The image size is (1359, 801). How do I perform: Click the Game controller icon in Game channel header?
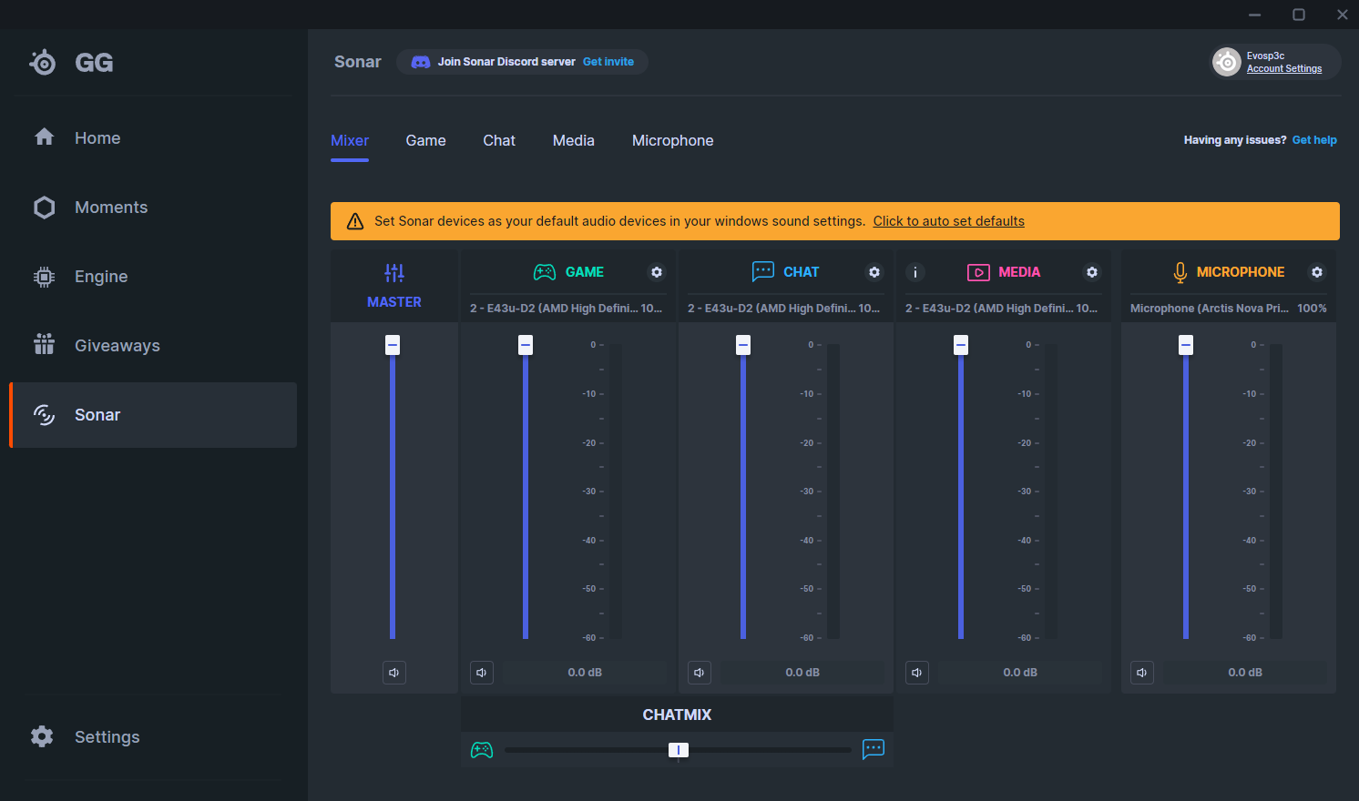click(545, 272)
